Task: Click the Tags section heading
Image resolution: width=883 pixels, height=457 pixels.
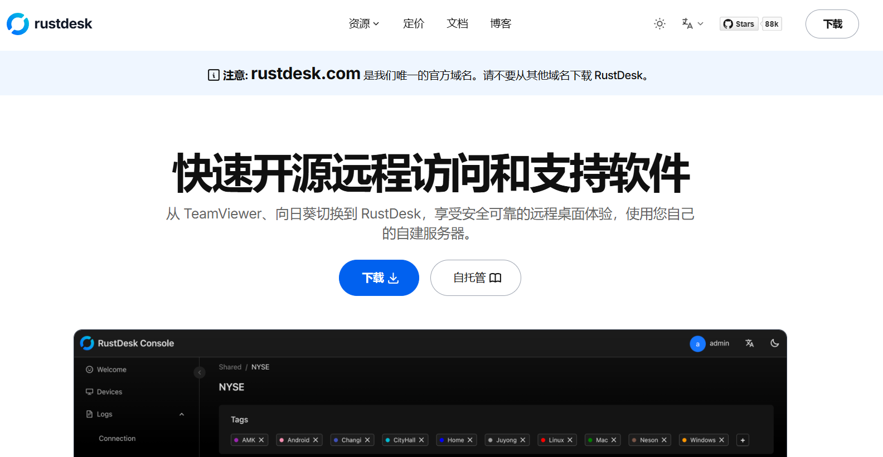Action: point(239,420)
